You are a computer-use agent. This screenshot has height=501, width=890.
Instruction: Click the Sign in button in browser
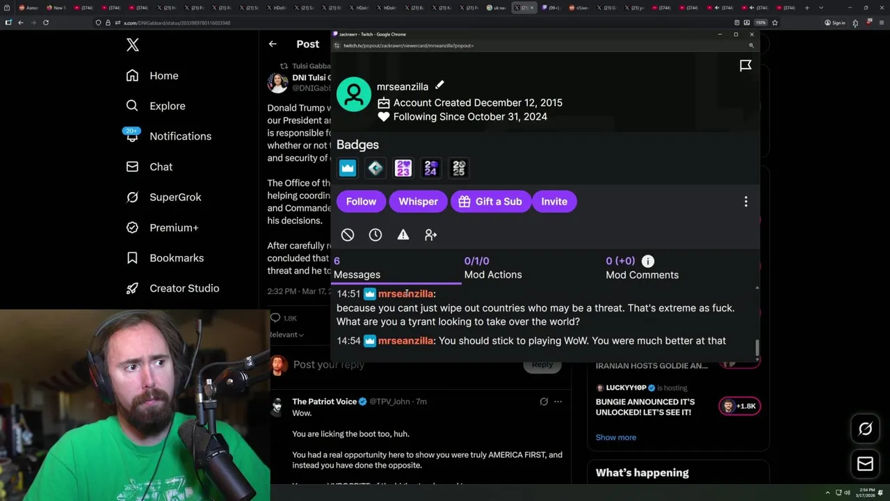[834, 22]
